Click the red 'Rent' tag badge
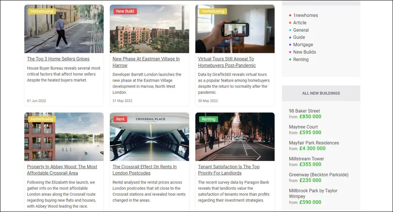The image size is (393, 212). (x=120, y=119)
